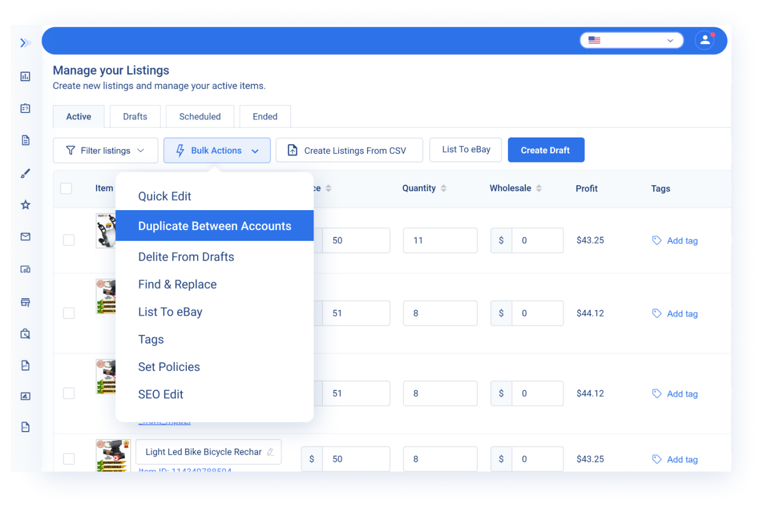
Task: Click the printer icon in the sidebar
Action: (x=25, y=302)
